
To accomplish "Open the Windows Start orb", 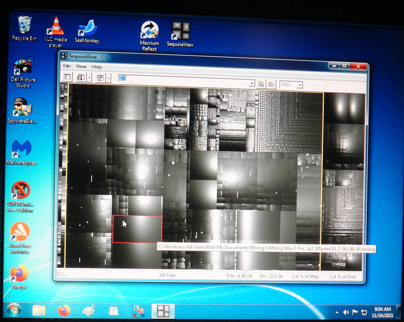I will point(14,311).
